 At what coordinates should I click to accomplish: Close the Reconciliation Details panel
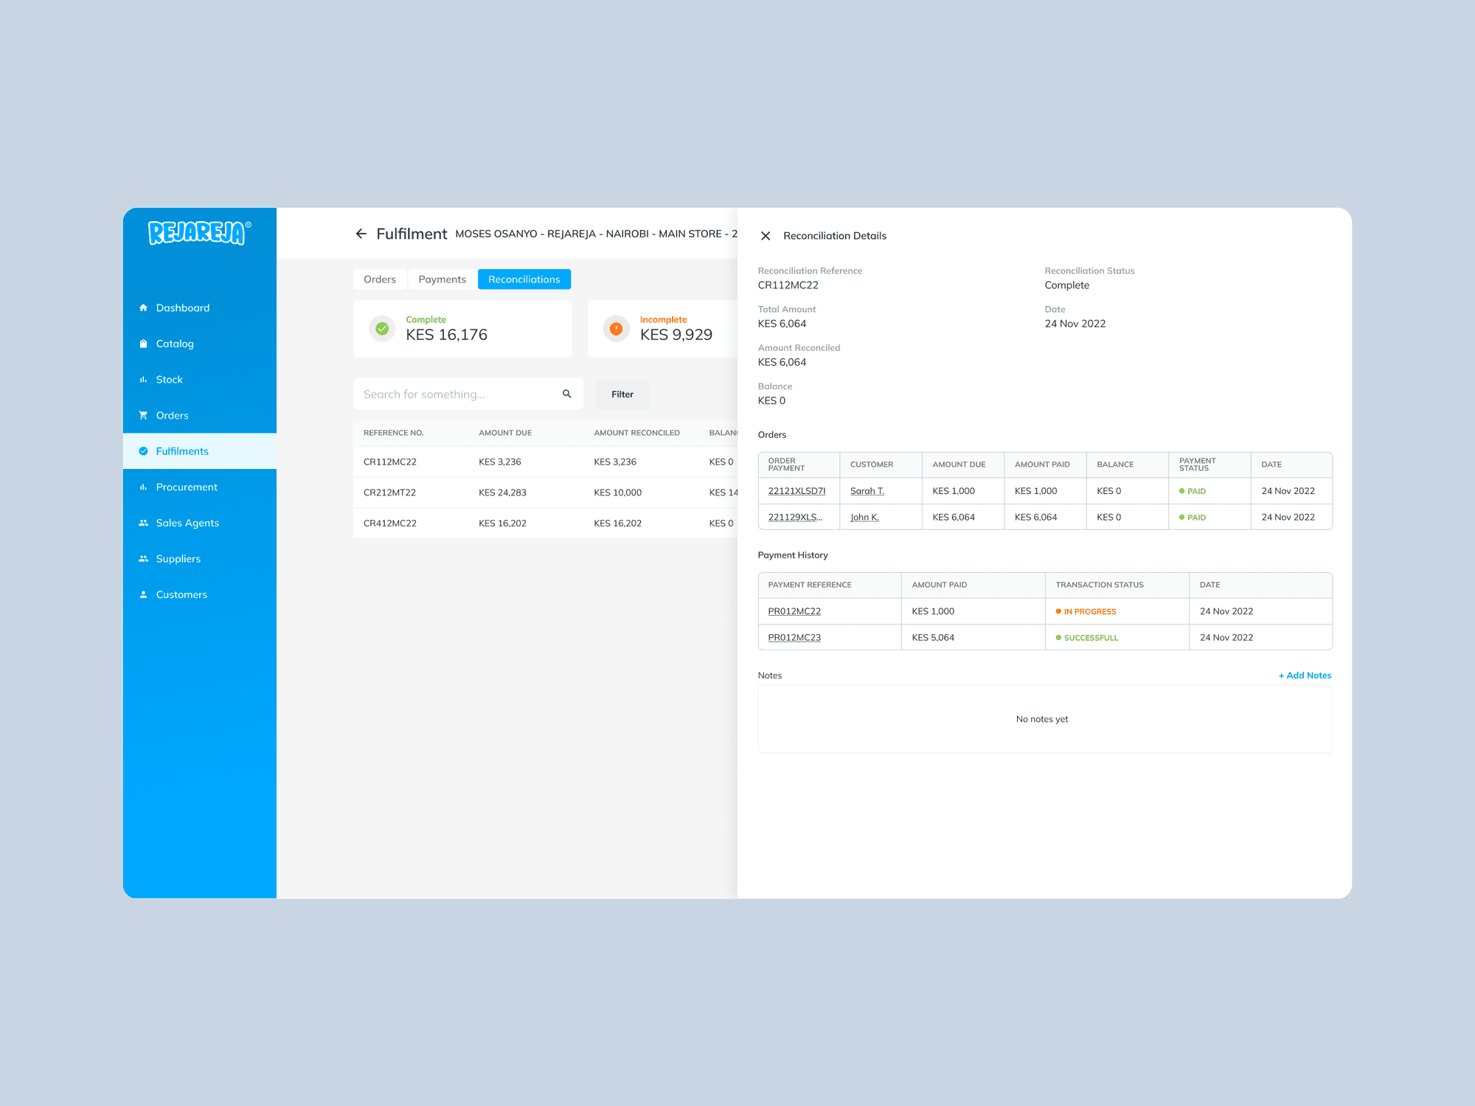click(766, 236)
